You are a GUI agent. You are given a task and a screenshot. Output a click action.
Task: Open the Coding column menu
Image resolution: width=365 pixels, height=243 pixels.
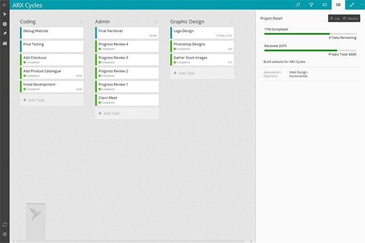coord(81,22)
